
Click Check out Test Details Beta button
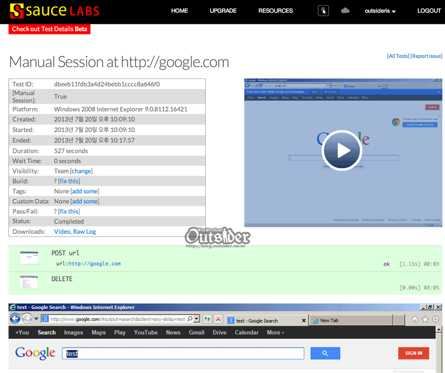pyautogui.click(x=50, y=29)
